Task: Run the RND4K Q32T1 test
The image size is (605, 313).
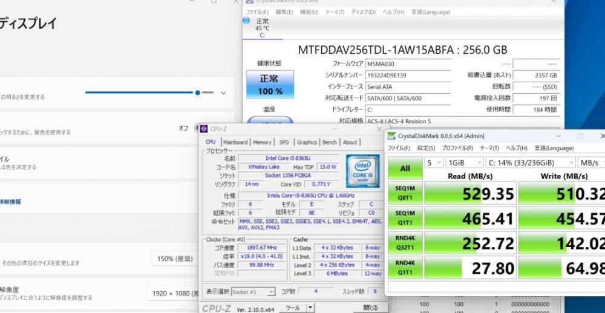Action: [x=405, y=242]
